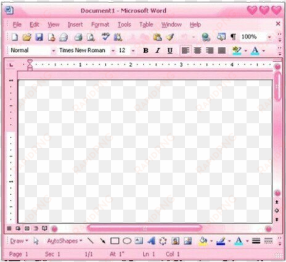The height and width of the screenshot is (262, 286).
Task: Open the Help menu
Action: (x=195, y=25)
